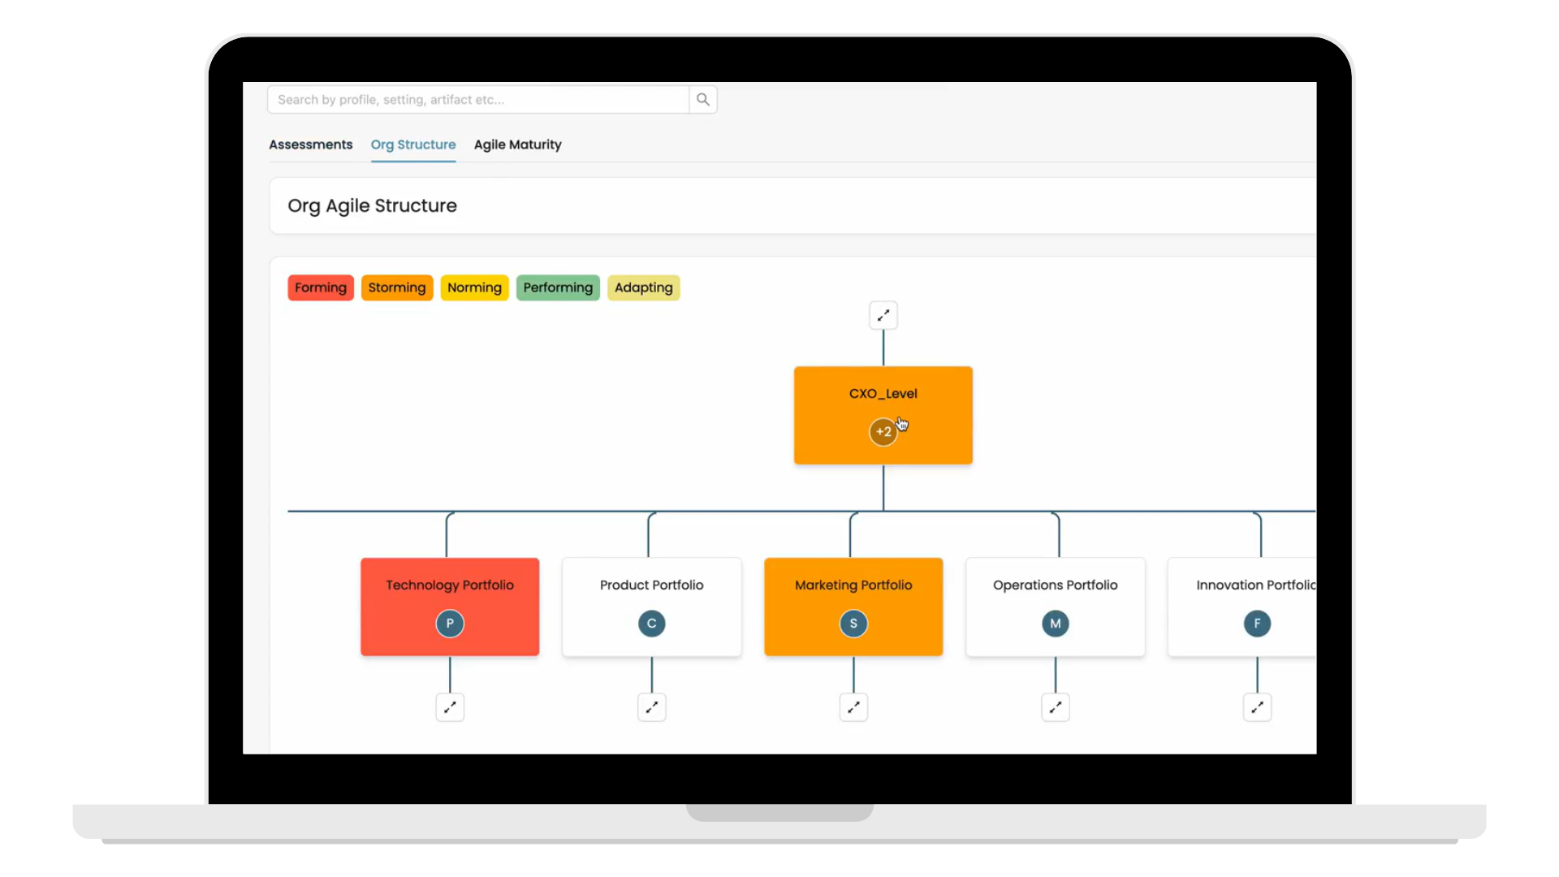Click the M avatar in Operations Portfolio
Viewport: 1559px width, 877px height.
click(x=1055, y=624)
